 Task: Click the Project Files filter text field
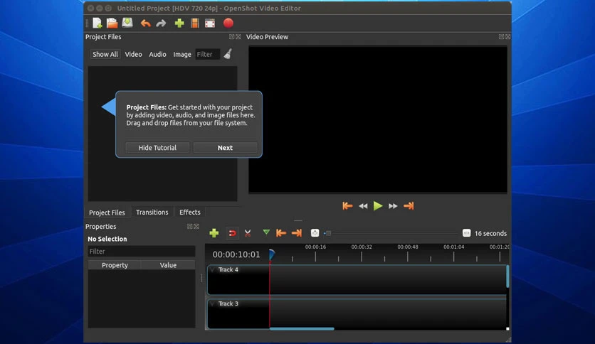pos(208,54)
